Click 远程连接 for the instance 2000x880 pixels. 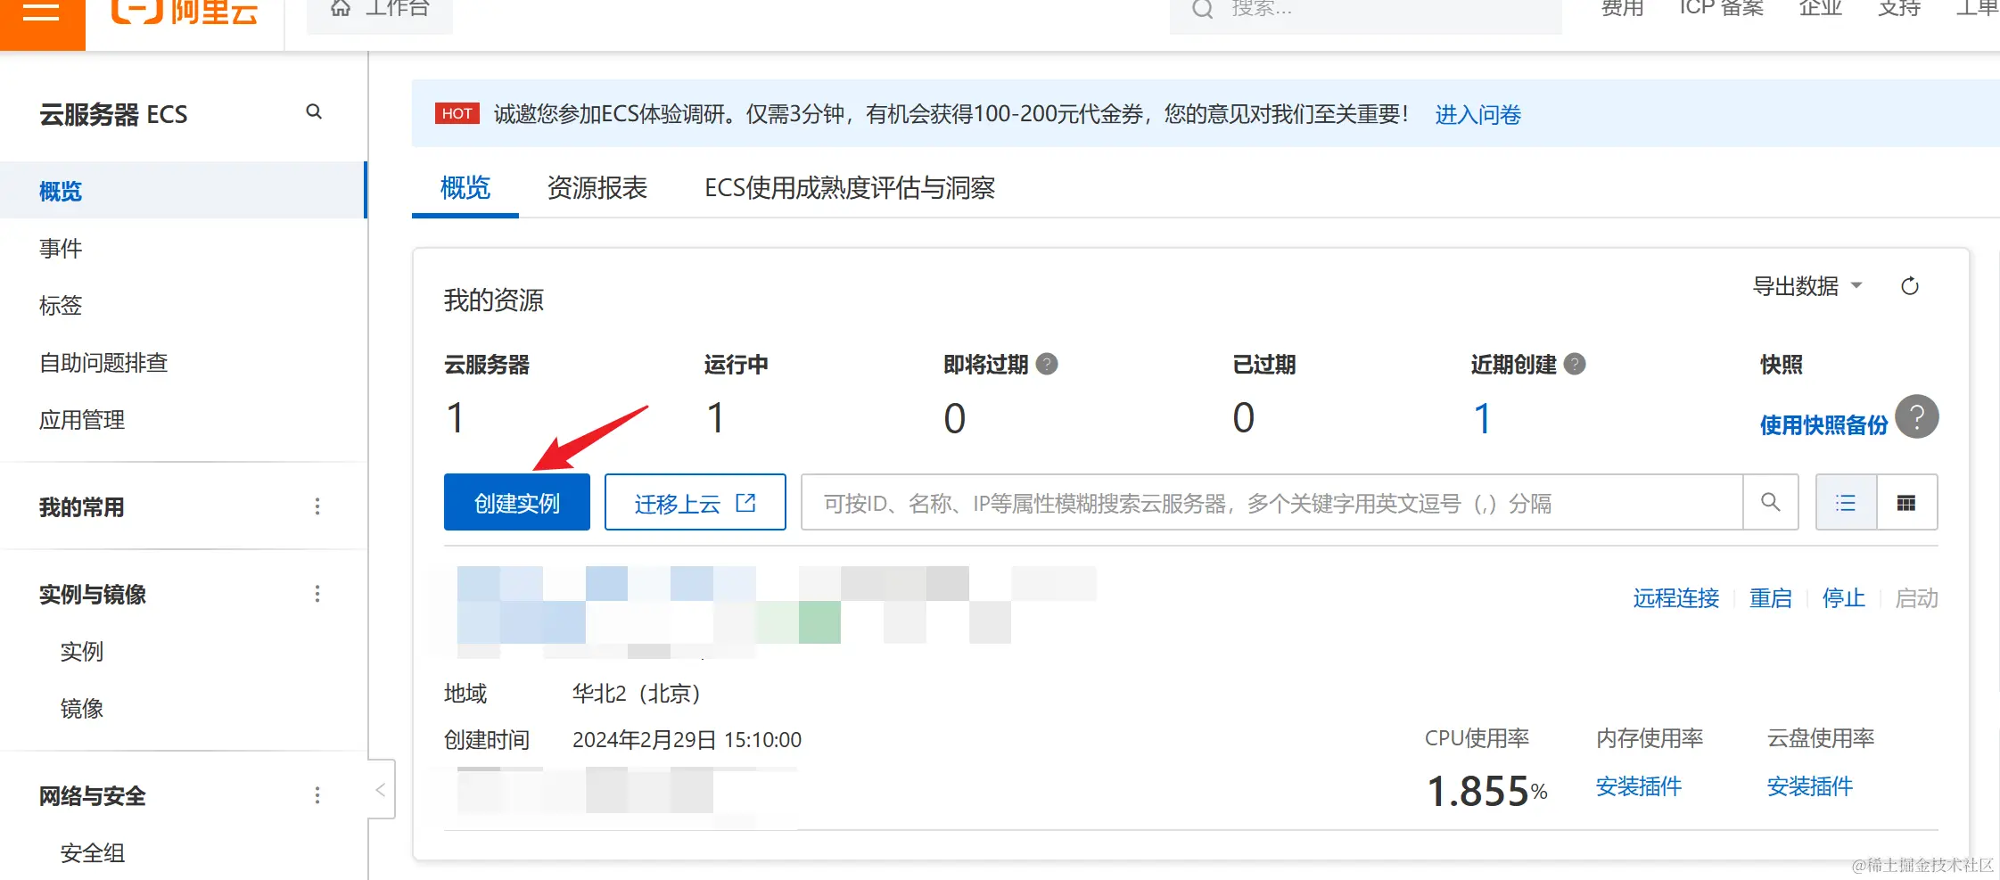pos(1676,597)
